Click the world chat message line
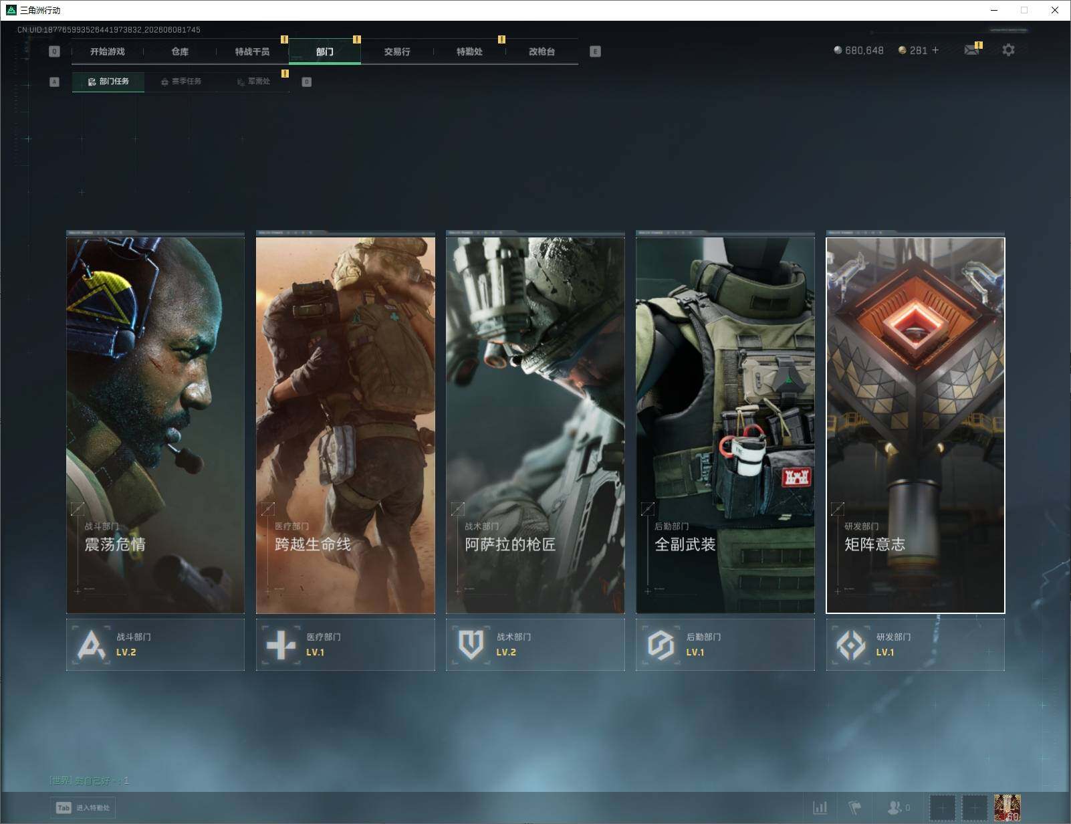1071x824 pixels. click(x=90, y=781)
